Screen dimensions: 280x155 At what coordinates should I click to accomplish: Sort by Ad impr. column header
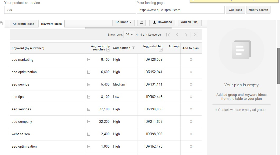pyautogui.click(x=174, y=46)
